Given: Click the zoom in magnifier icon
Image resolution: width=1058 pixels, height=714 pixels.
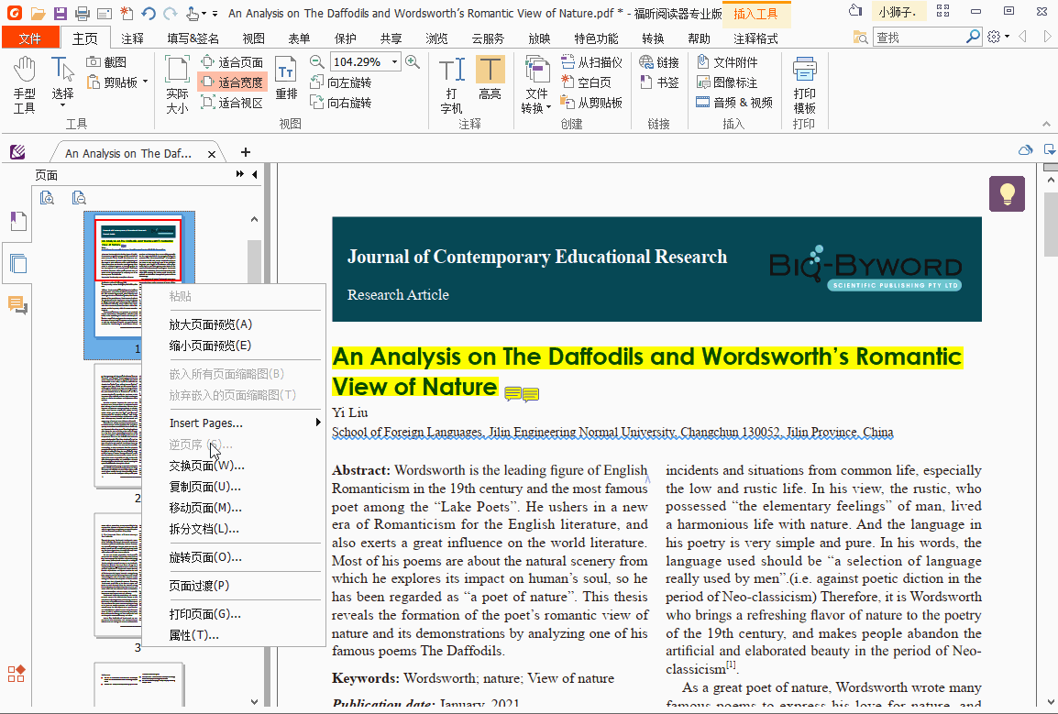Looking at the screenshot, I should [413, 62].
